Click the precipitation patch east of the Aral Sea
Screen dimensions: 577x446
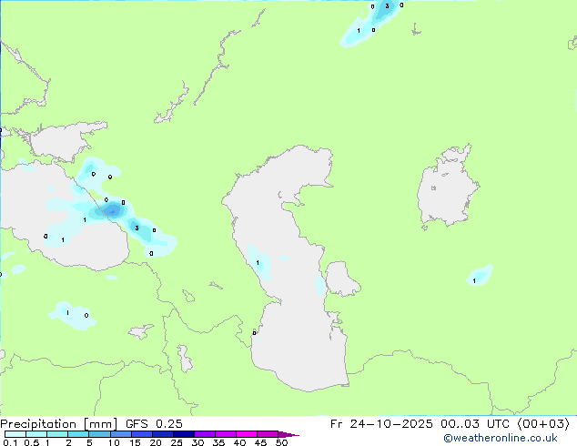pos(480,276)
